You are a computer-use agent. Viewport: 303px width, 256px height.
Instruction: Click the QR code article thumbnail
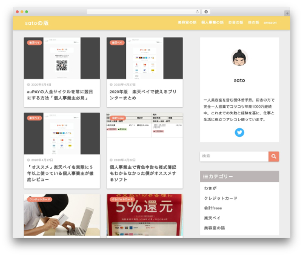(x=62, y=58)
